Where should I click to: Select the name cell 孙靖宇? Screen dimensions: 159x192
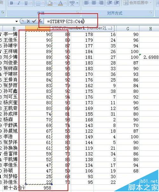click(x=14, y=46)
